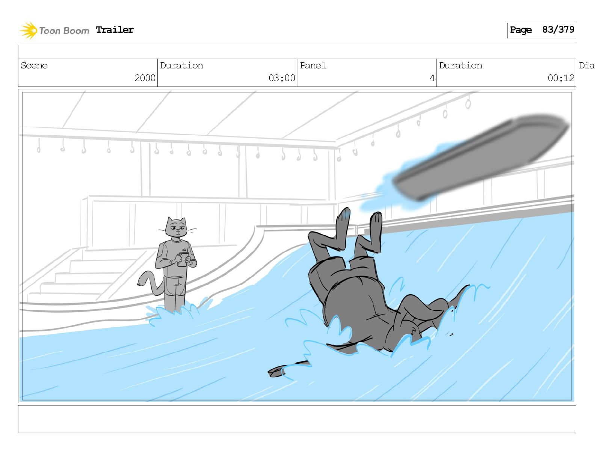Select the Scene label
The image size is (595, 460).
[x=34, y=65]
